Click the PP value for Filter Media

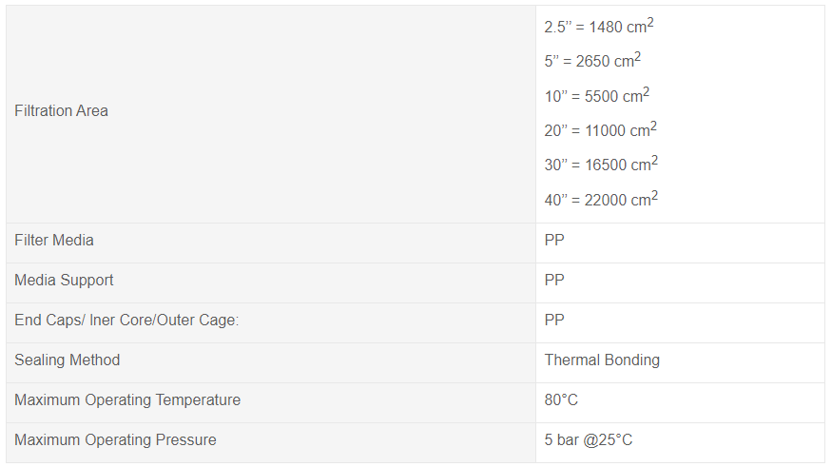554,241
